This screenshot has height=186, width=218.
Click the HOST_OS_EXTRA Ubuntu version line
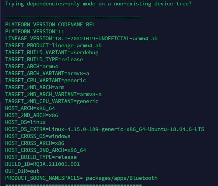(105, 129)
